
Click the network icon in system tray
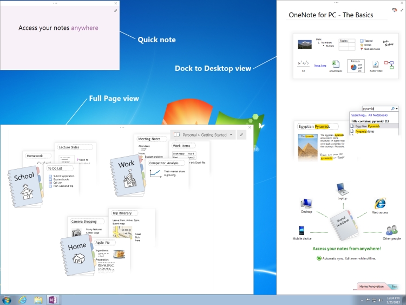(374, 300)
